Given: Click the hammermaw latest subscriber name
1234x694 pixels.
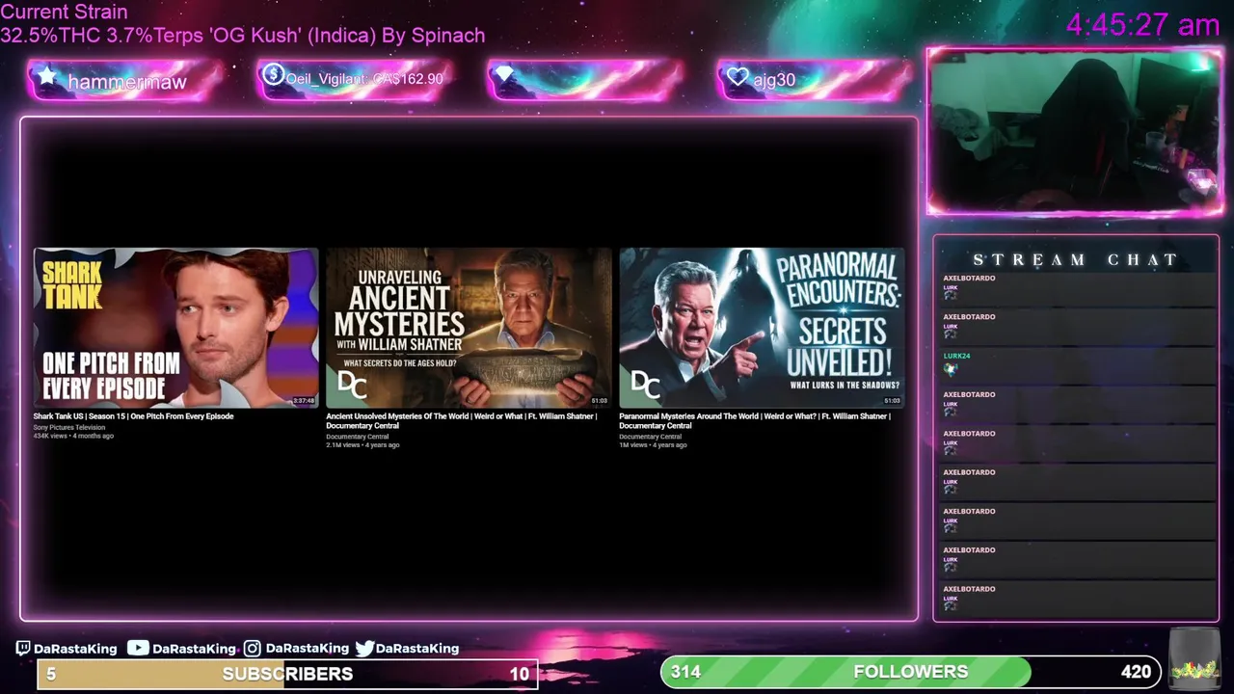Looking at the screenshot, I should click(x=126, y=82).
